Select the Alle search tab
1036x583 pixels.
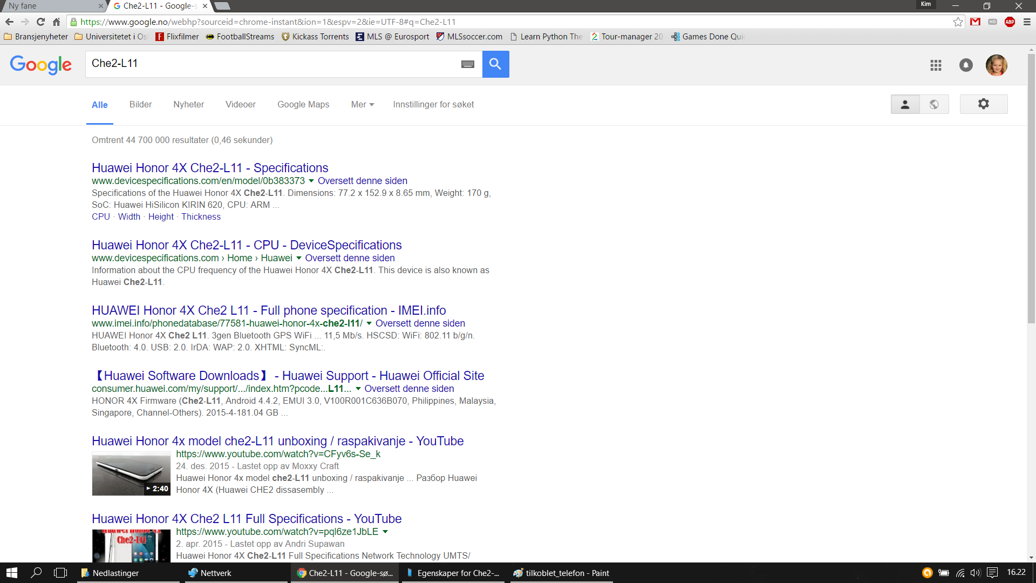click(100, 105)
